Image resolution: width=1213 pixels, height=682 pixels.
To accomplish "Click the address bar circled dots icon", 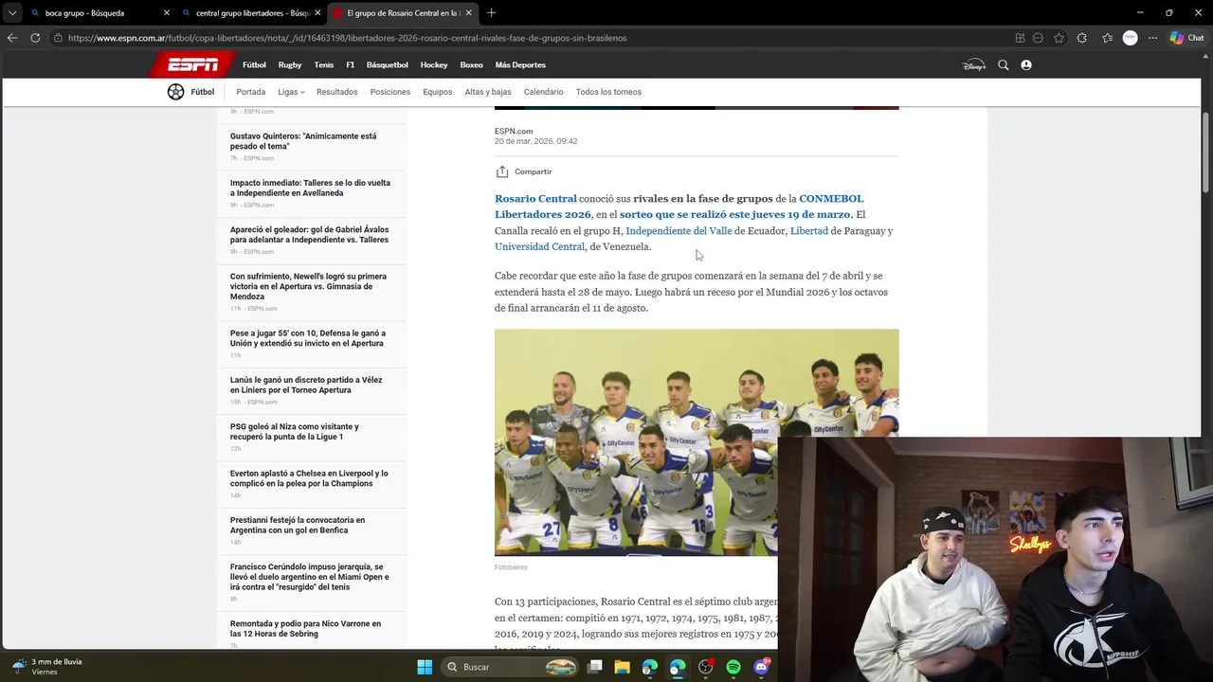I will point(1039,38).
